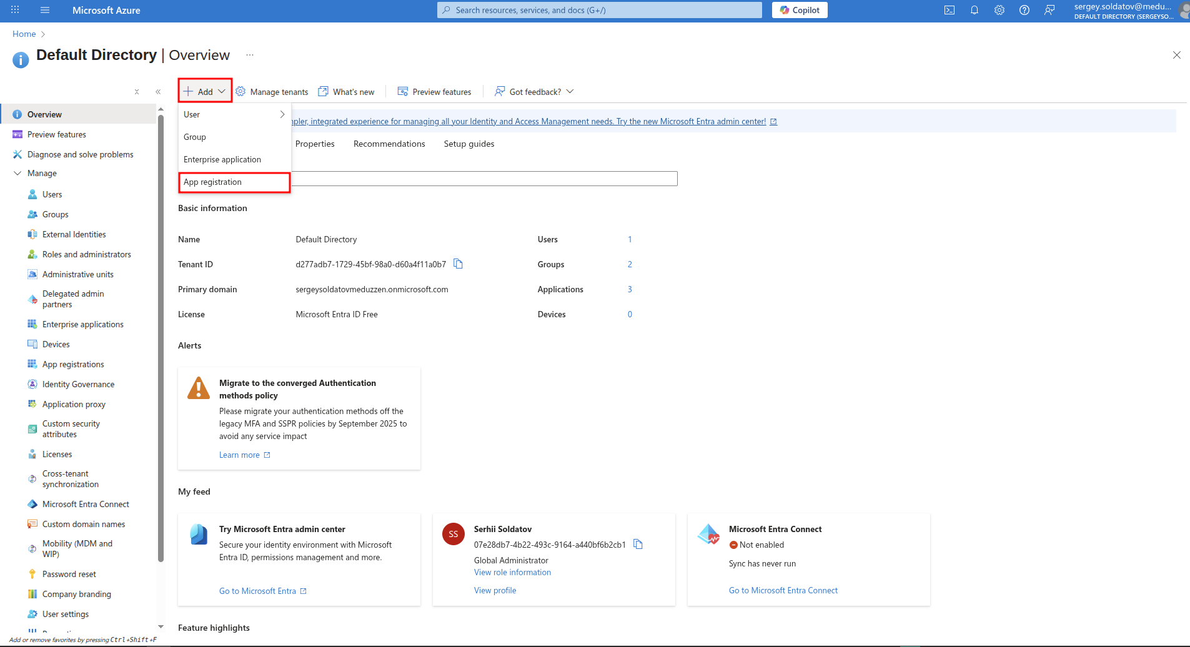Image resolution: width=1190 pixels, height=647 pixels.
Task: Click the Password reset key icon
Action: tap(32, 574)
